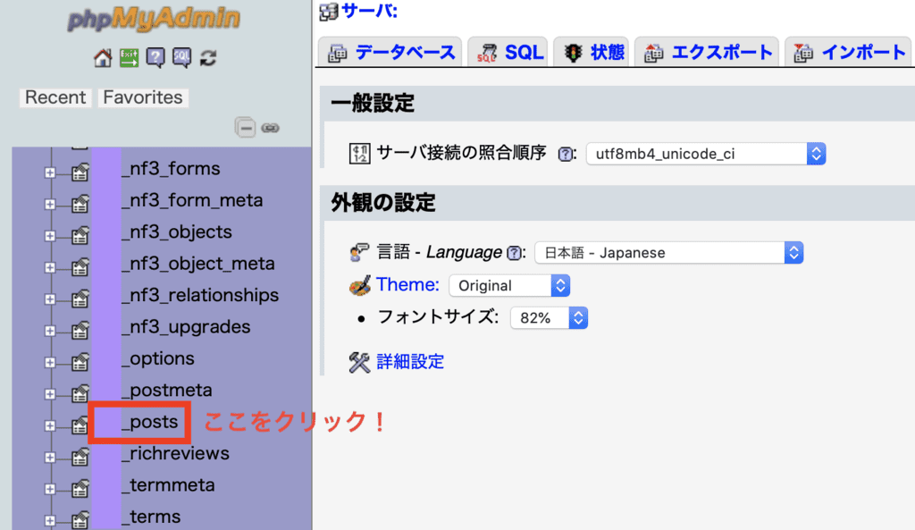Open the question mark help icon

pyautogui.click(x=155, y=57)
